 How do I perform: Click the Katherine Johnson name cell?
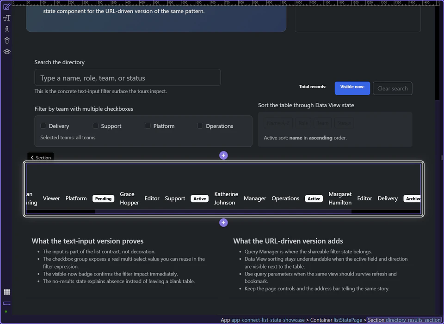coord(226,198)
